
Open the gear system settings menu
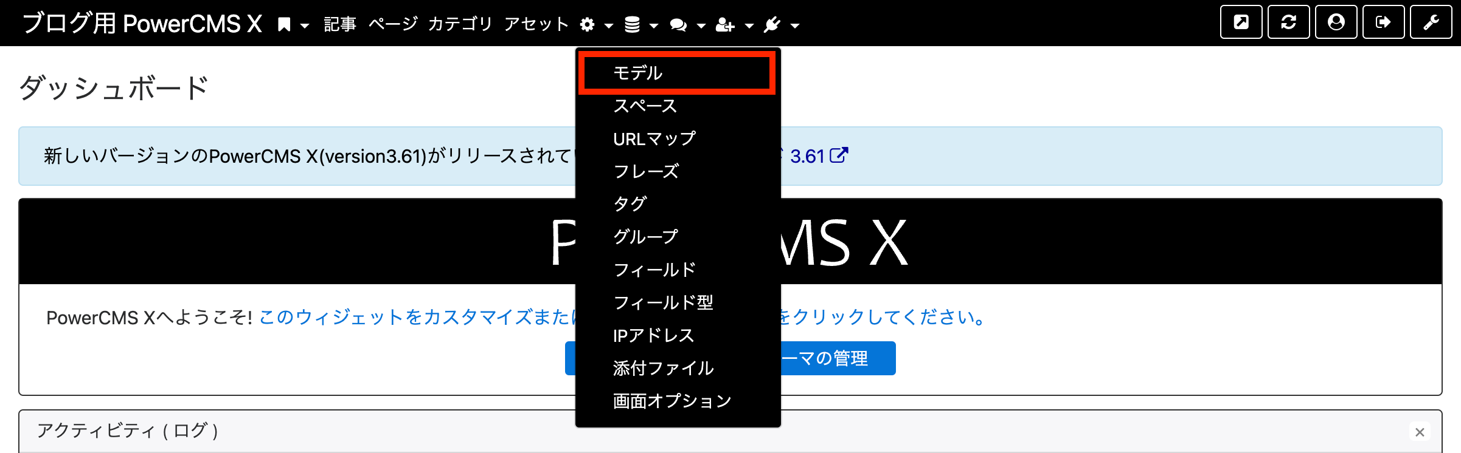(587, 24)
